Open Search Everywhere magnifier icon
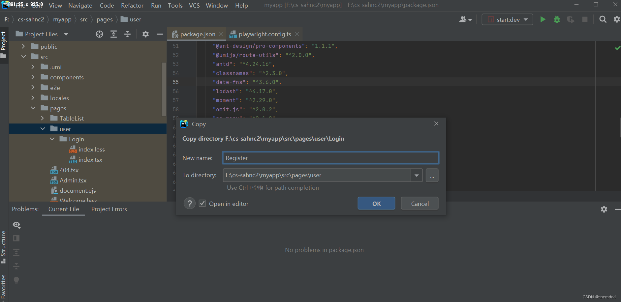 (x=603, y=19)
